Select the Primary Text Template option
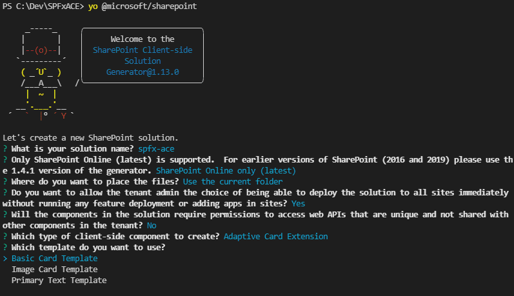 click(59, 281)
